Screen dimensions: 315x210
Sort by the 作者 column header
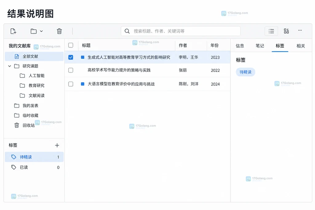tap(183, 46)
